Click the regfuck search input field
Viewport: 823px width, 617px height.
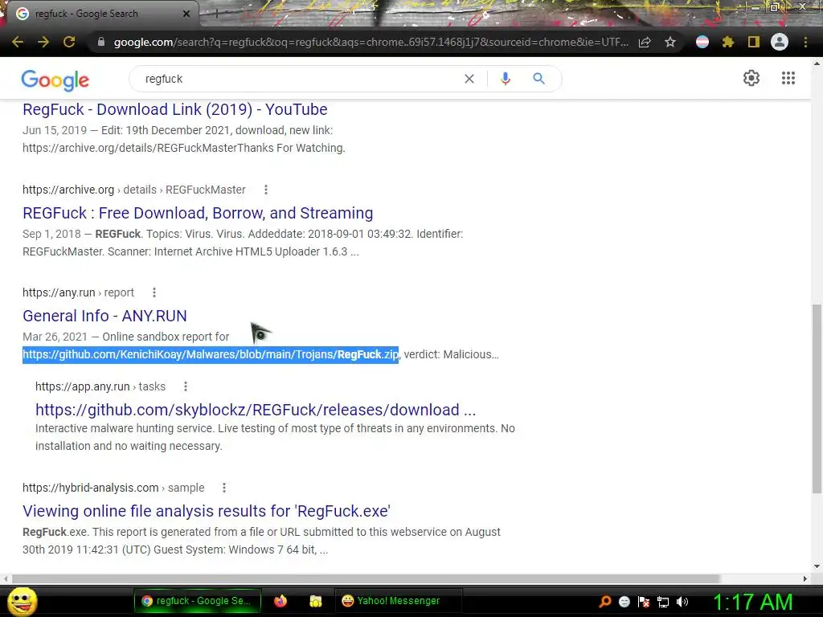(x=299, y=79)
